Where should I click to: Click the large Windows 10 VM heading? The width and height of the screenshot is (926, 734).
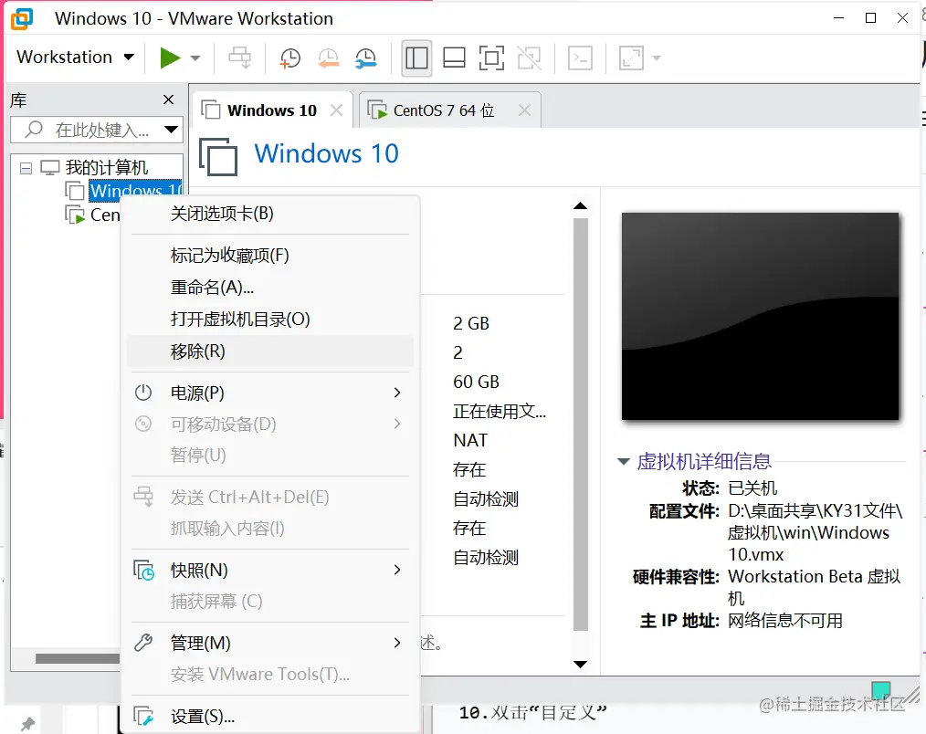coord(327,153)
